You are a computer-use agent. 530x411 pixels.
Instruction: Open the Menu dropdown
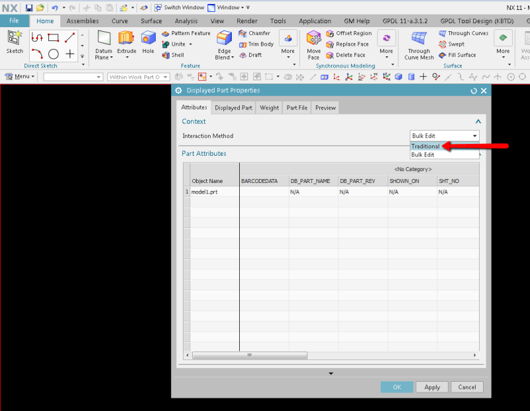tap(20, 77)
